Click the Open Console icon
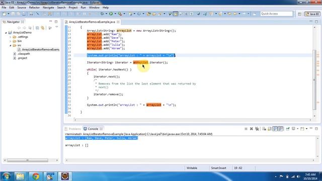Viewport: 322px width, 181px height. coord(302,129)
